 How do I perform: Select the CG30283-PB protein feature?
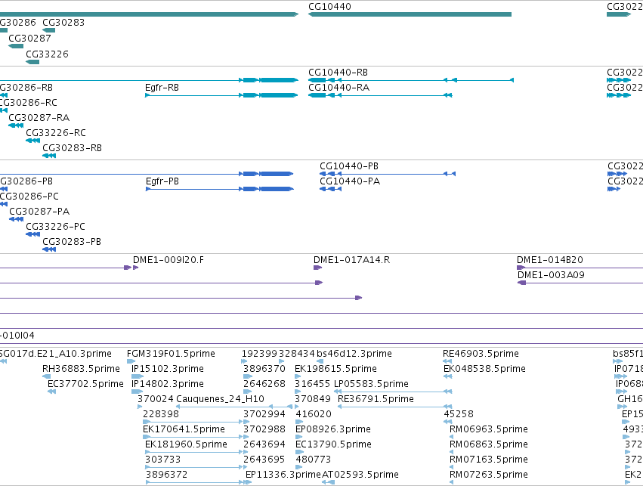point(49,249)
